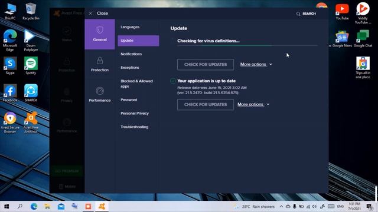378x212 pixels.
Task: Open Avast Free Antivirus desktop shortcut
Action: [x=31, y=122]
